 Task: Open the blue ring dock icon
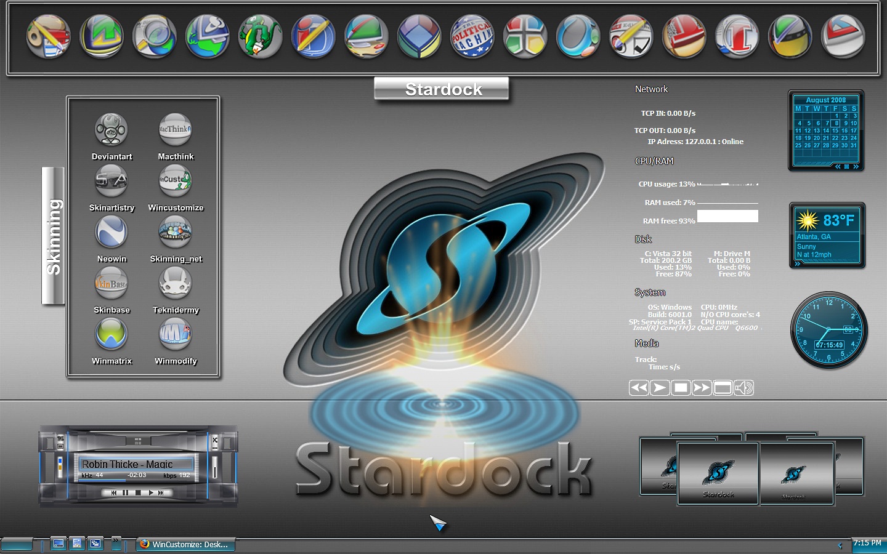(x=578, y=37)
